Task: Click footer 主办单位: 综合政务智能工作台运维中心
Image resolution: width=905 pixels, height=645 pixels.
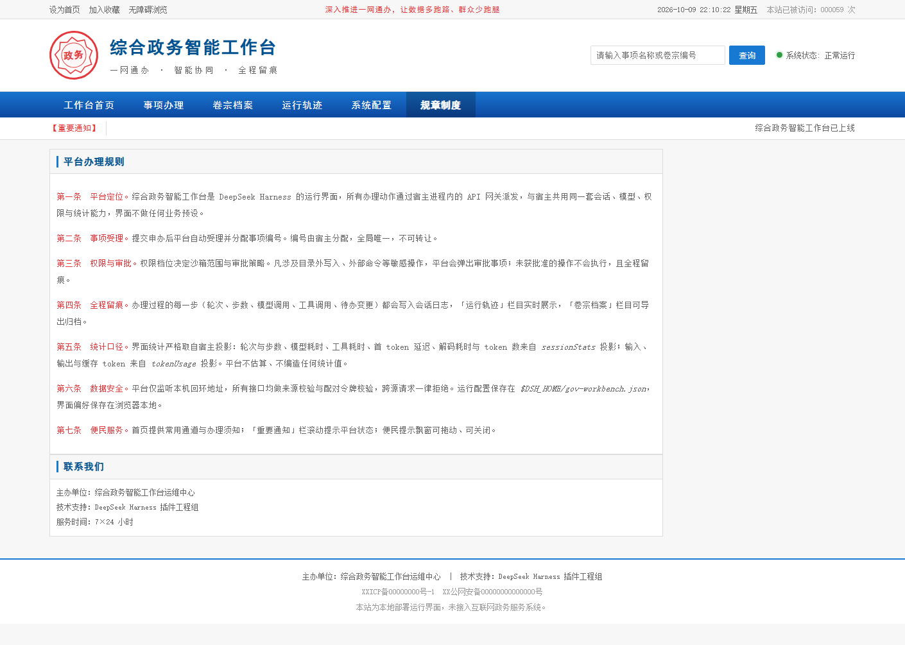Action: pos(372,577)
